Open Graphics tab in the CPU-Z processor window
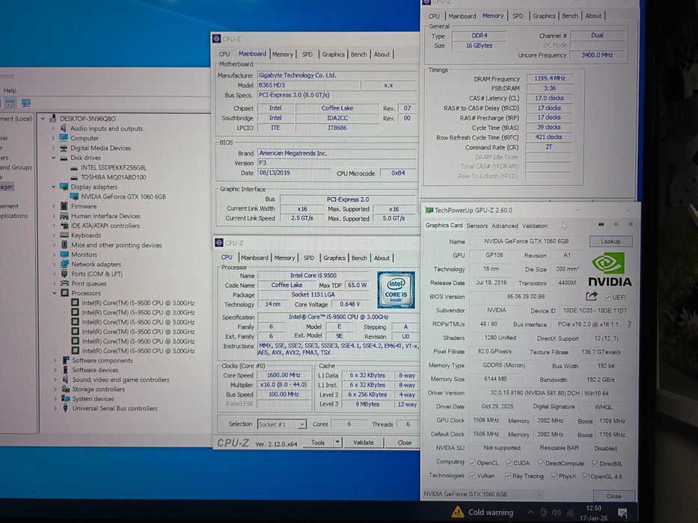 pos(334,258)
